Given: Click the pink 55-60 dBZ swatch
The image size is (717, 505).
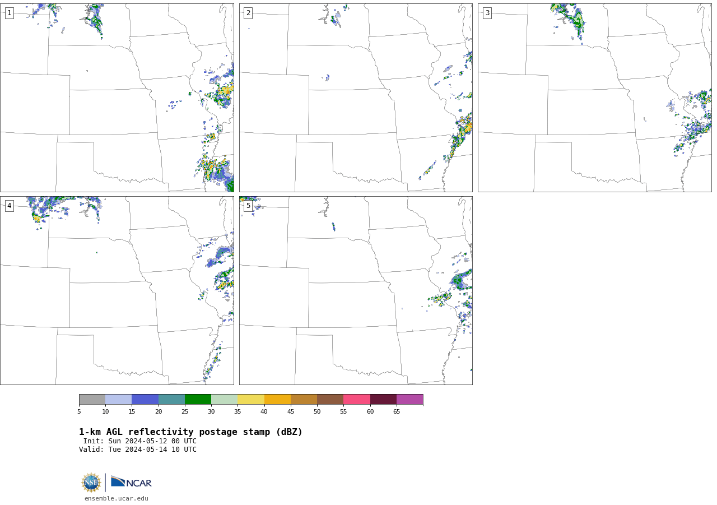Looking at the screenshot, I should (x=357, y=400).
